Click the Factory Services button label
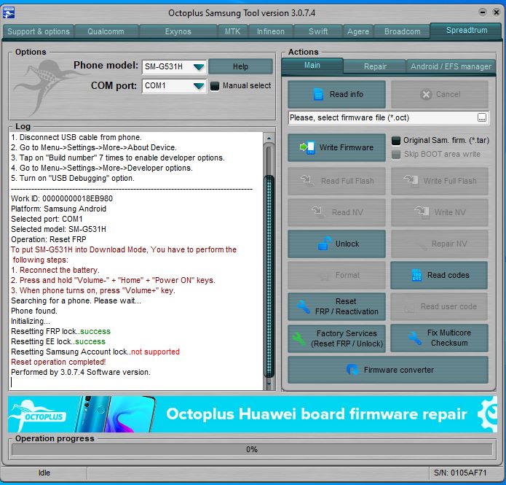Image resolution: width=506 pixels, height=485 pixels. coord(347,338)
